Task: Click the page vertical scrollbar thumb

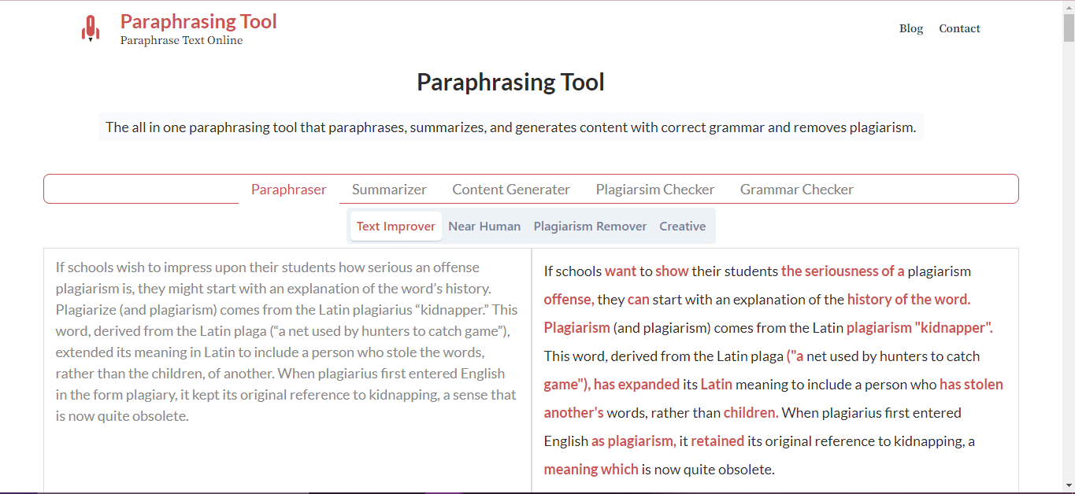Action: point(1069,28)
